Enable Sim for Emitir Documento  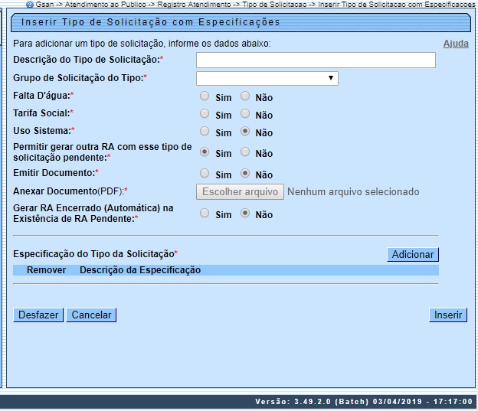tap(205, 174)
